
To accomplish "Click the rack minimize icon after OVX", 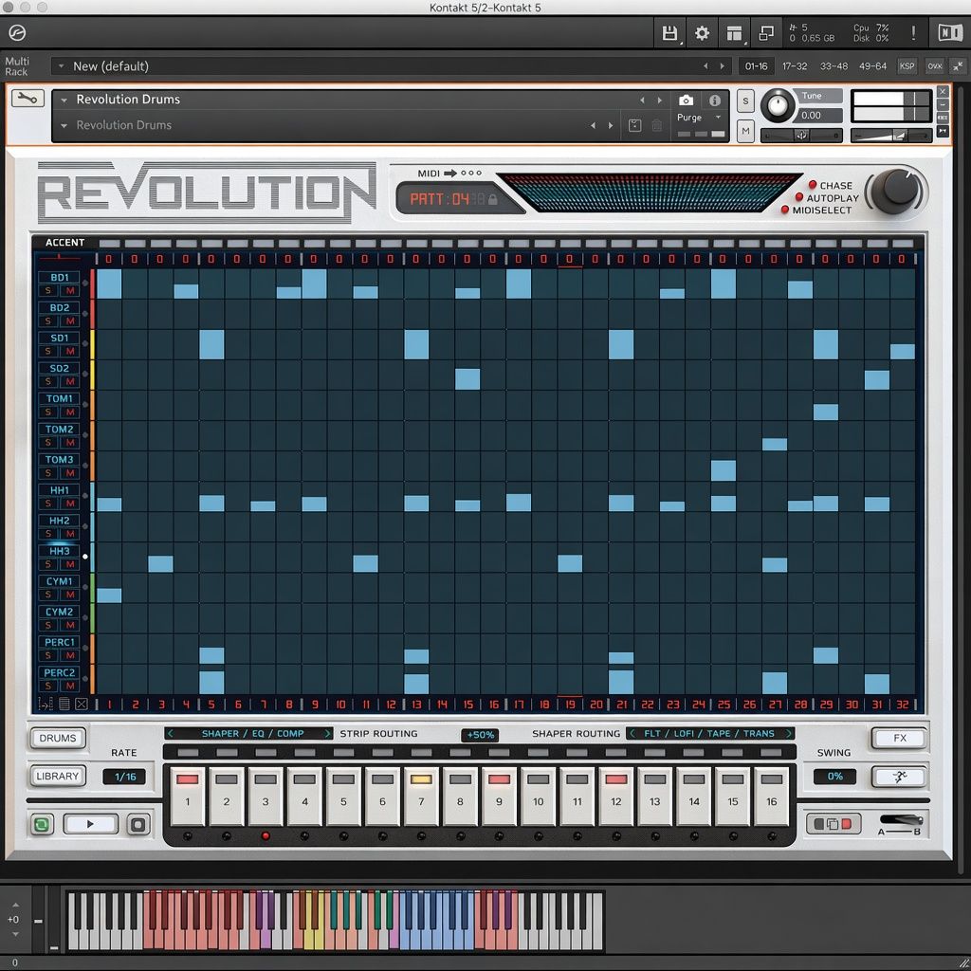I will coord(958,65).
